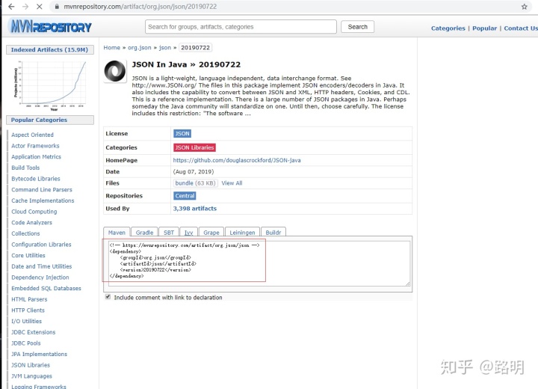Switch to the Buildr tab

click(273, 233)
